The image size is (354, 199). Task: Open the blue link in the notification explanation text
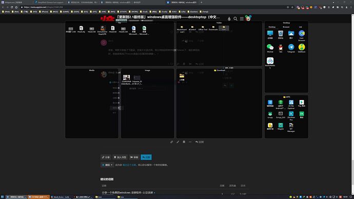[129, 165]
